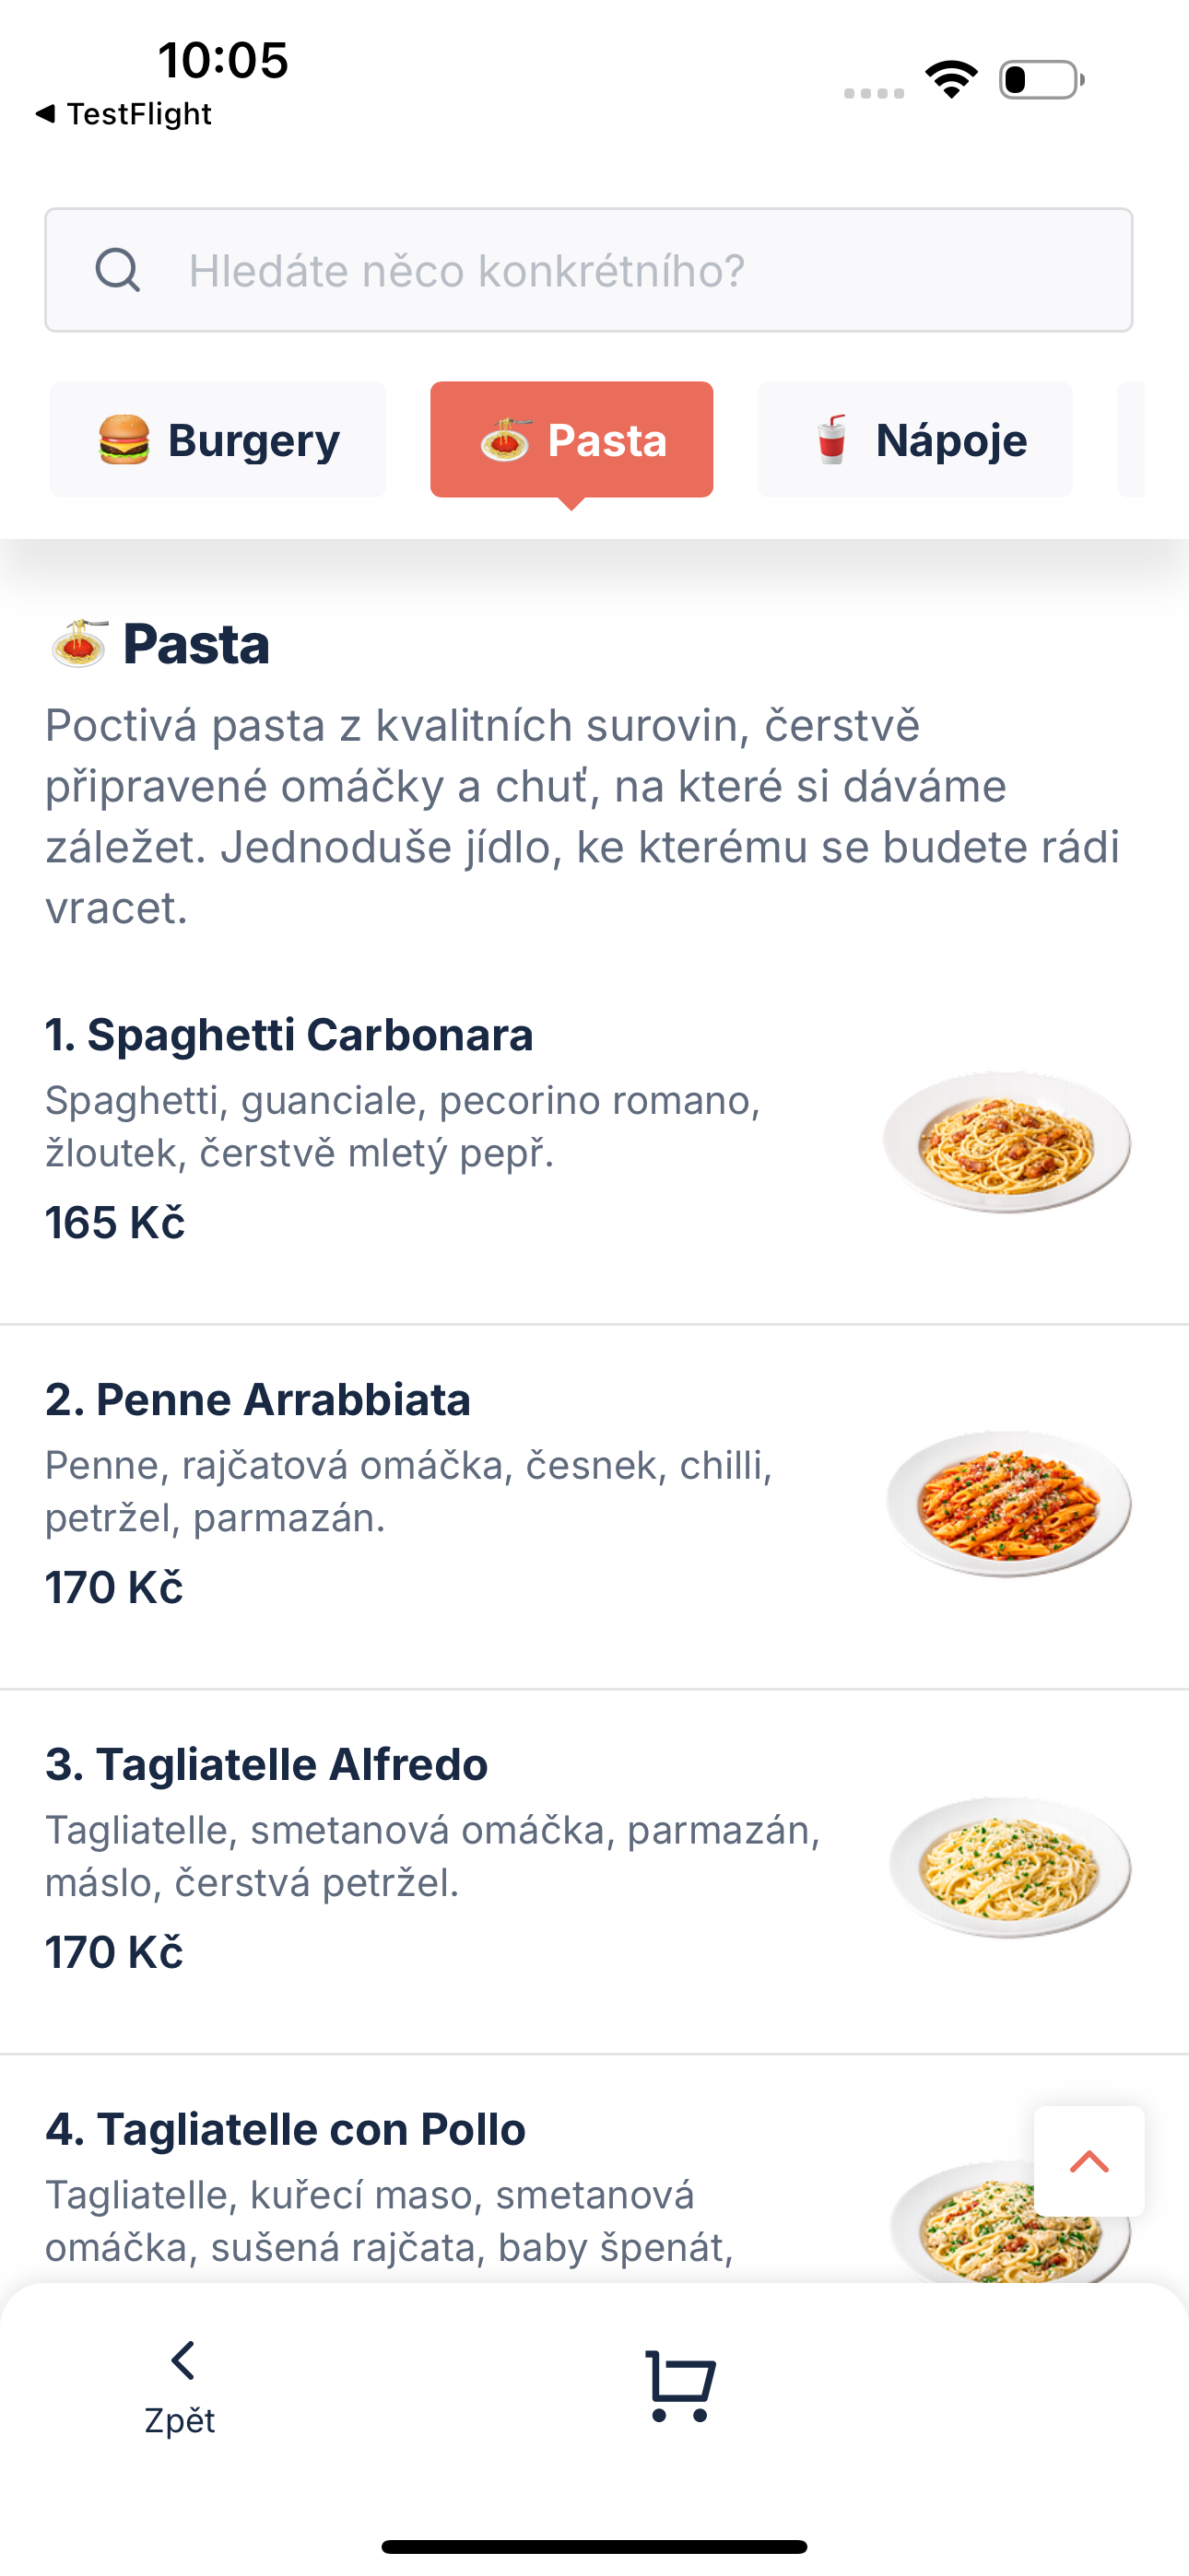
Task: Open the 2. Penne Arrabbiata item
Action: pos(594,1507)
